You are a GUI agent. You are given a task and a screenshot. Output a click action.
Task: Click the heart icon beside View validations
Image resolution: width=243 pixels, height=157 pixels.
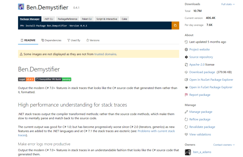(x=186, y=134)
